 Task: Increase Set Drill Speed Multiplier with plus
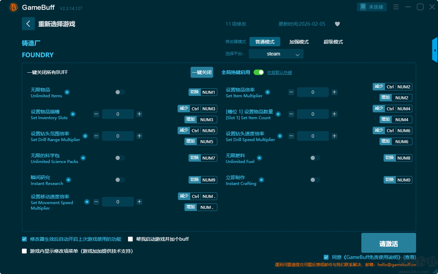pos(334,136)
